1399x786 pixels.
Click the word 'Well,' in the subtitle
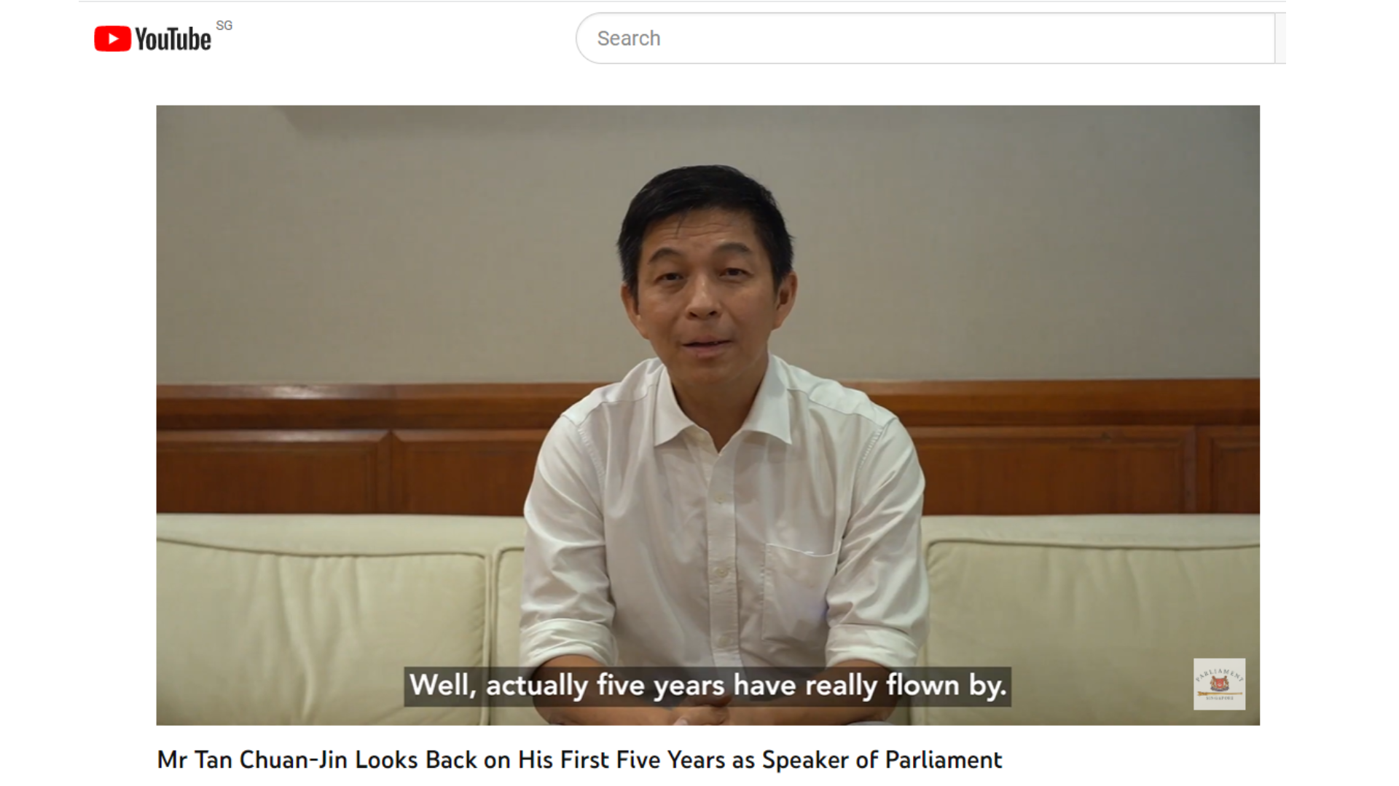pos(442,686)
